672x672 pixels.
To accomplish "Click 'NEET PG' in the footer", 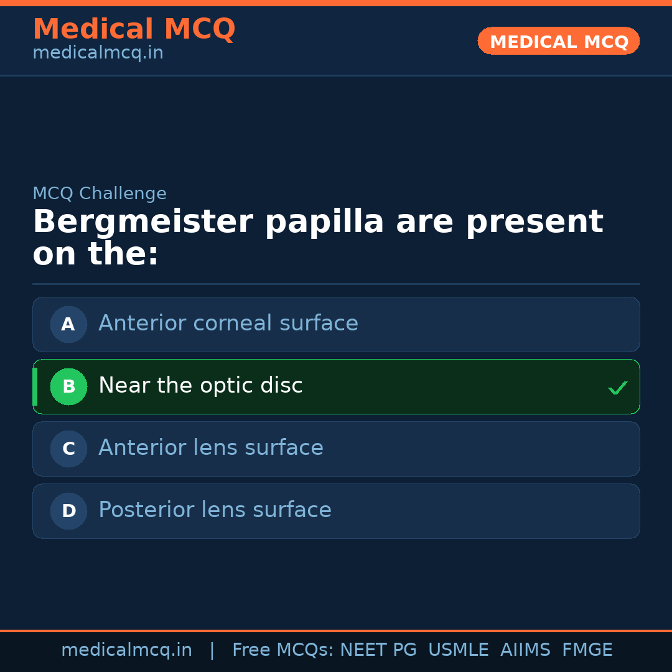I will (x=378, y=650).
